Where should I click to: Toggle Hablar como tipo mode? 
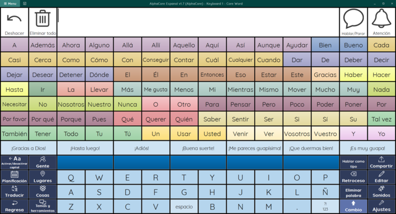click(x=353, y=162)
